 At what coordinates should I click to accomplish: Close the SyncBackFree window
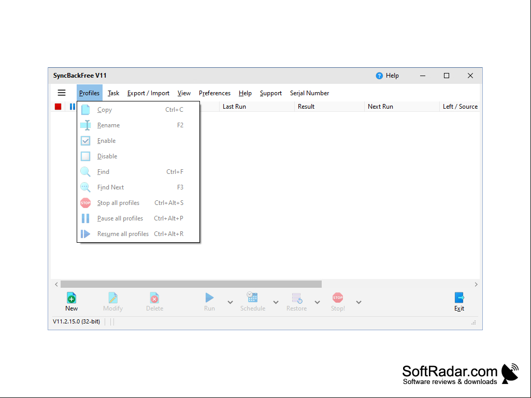click(x=470, y=76)
